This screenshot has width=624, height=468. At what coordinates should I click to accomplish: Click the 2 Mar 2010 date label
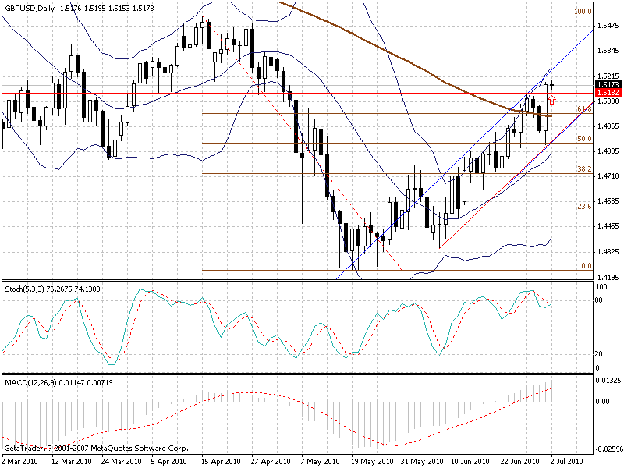[x=20, y=462]
